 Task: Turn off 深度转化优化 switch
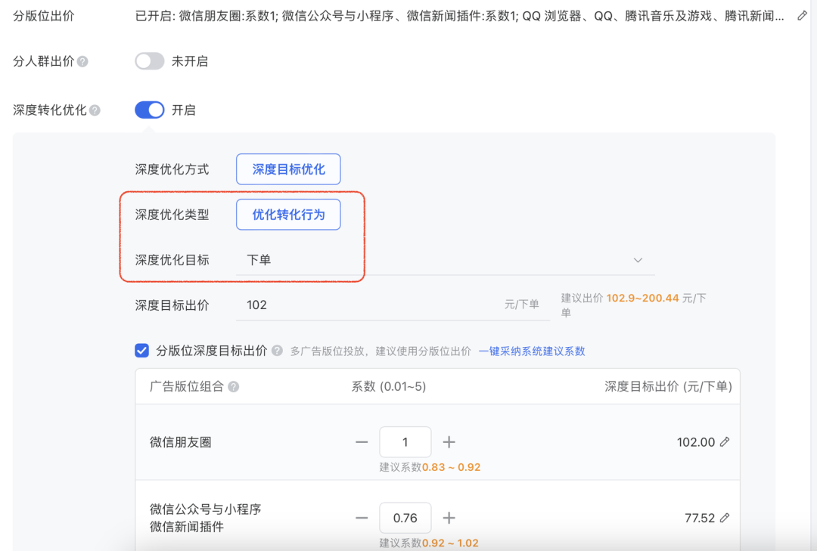tap(150, 110)
